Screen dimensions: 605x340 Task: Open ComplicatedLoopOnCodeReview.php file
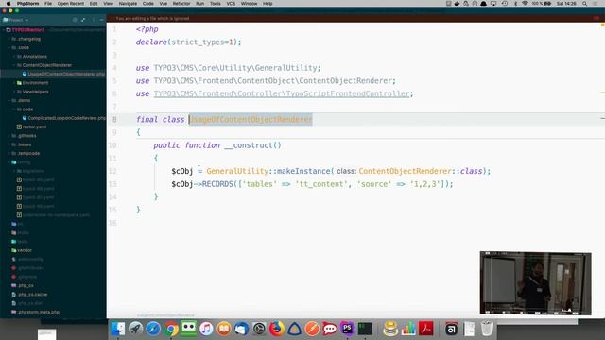(x=66, y=118)
